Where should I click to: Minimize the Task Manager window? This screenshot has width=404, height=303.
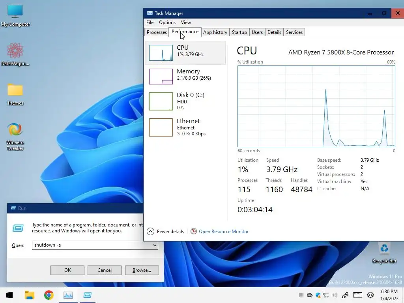pos(370,13)
